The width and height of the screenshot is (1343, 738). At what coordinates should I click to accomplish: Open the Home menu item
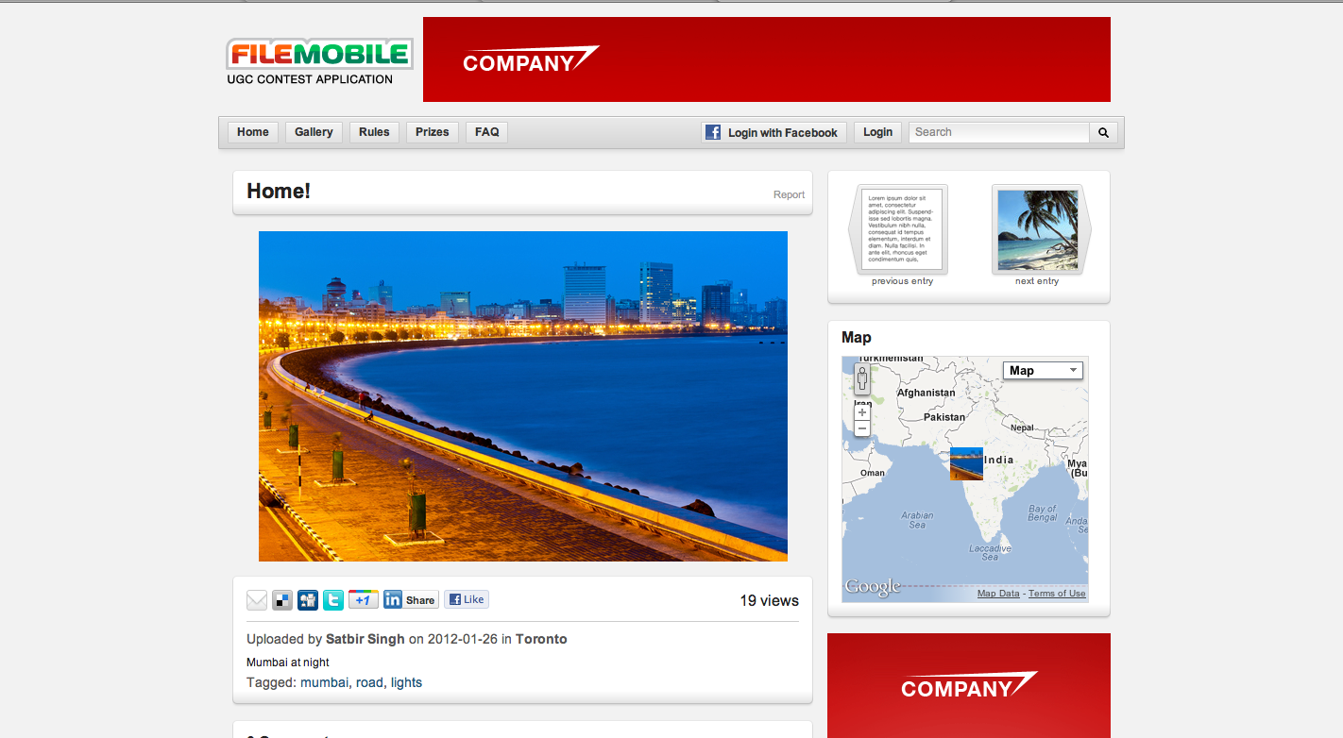pos(253,132)
